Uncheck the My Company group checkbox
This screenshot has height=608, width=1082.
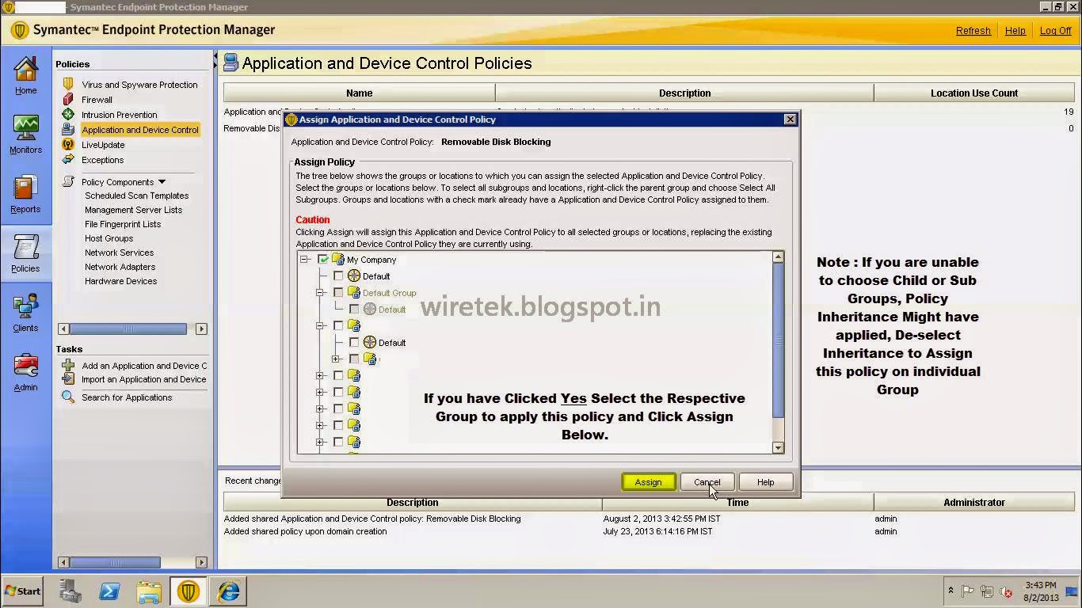pyautogui.click(x=323, y=259)
